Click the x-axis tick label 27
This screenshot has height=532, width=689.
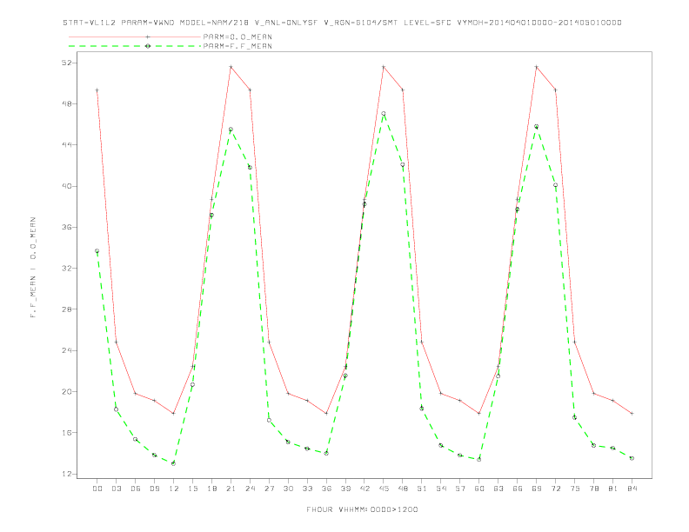tap(269, 489)
